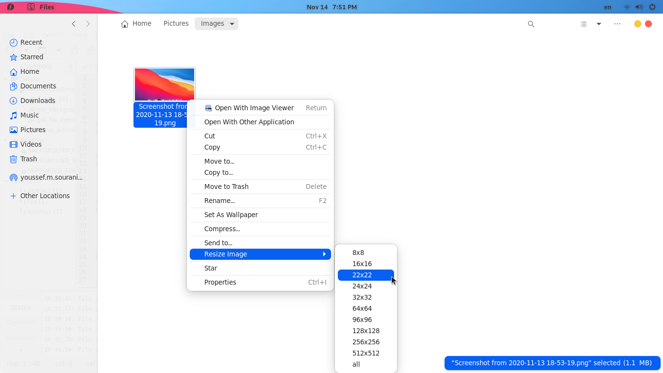Open Starred in the sidebar
This screenshot has height=373, width=663.
click(x=27, y=57)
